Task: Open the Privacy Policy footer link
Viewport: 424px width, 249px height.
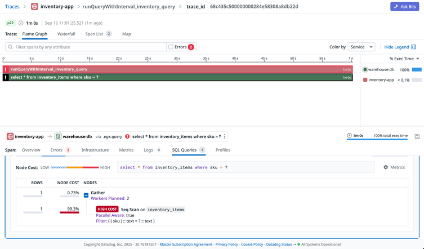Action: pyautogui.click(x=226, y=244)
